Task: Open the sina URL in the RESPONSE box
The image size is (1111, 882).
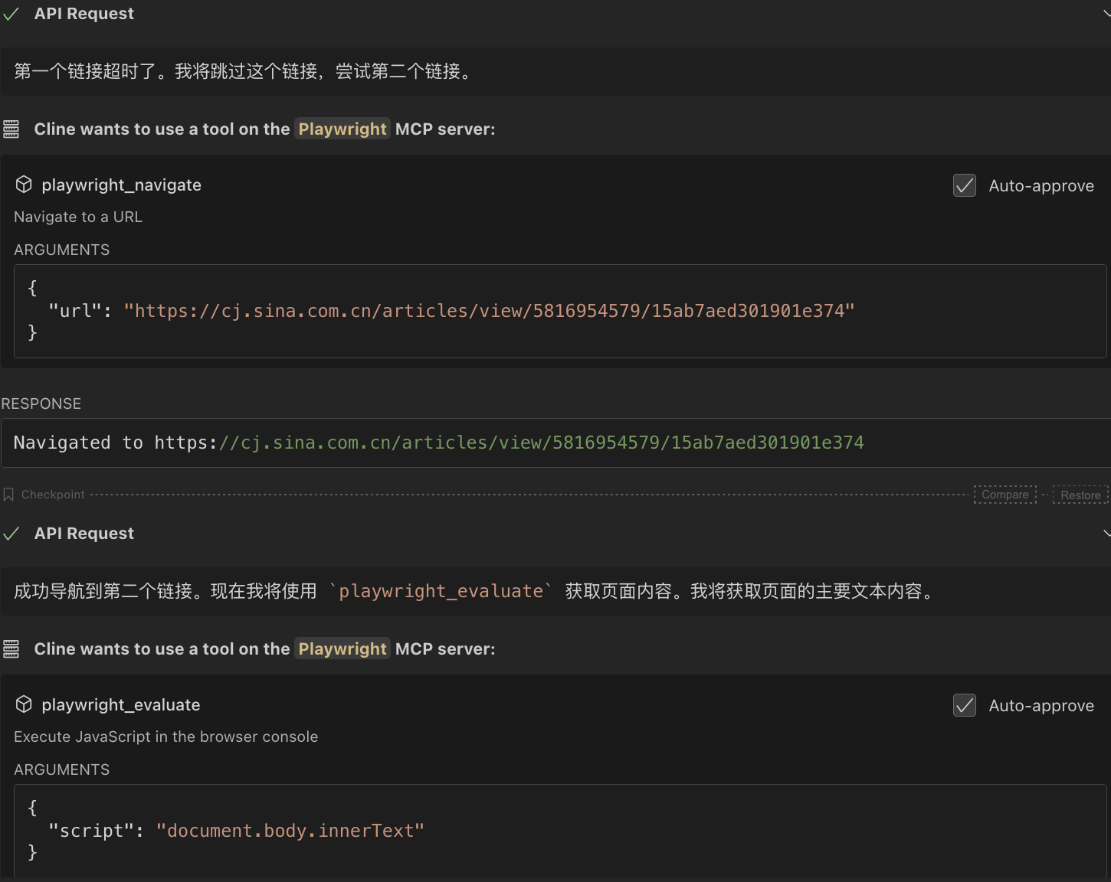Action: pyautogui.click(x=509, y=443)
